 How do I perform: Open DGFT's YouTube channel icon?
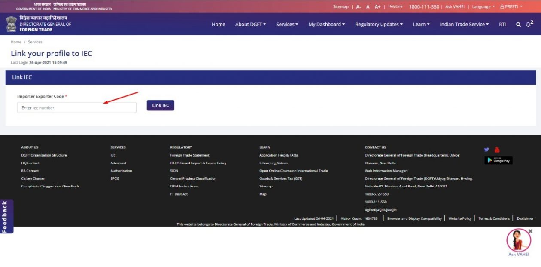pos(497,150)
